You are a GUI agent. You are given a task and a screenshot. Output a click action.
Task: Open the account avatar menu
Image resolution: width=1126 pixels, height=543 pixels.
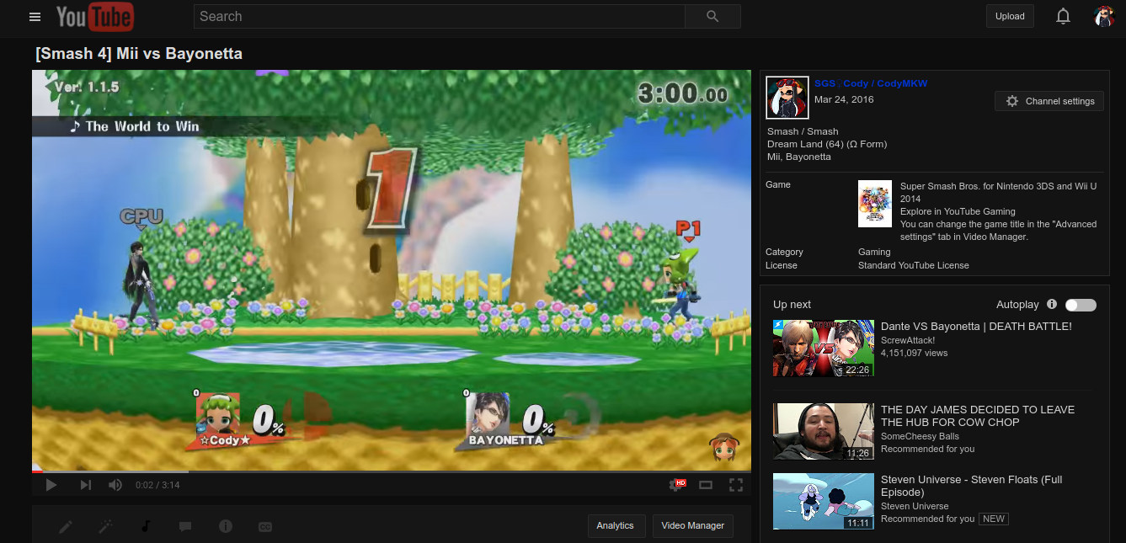click(x=1103, y=16)
